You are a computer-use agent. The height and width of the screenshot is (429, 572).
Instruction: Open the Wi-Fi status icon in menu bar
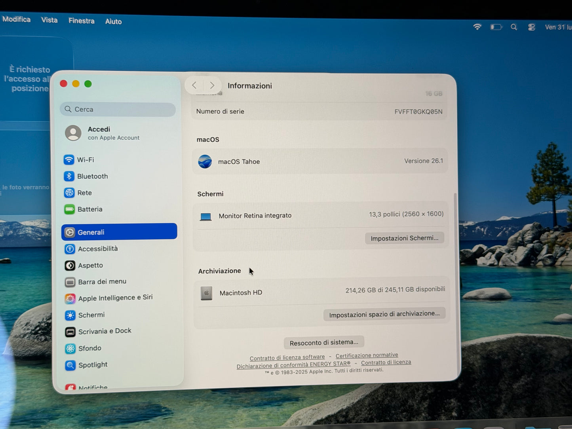(x=477, y=27)
